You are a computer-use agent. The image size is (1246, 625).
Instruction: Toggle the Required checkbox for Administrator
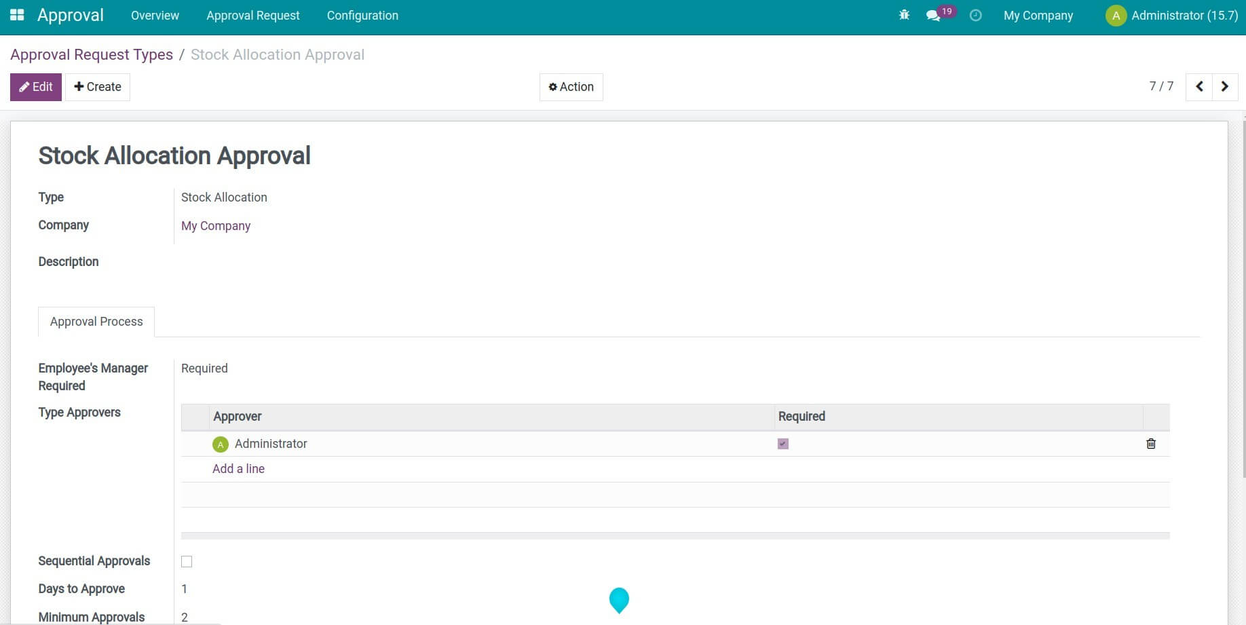point(782,444)
